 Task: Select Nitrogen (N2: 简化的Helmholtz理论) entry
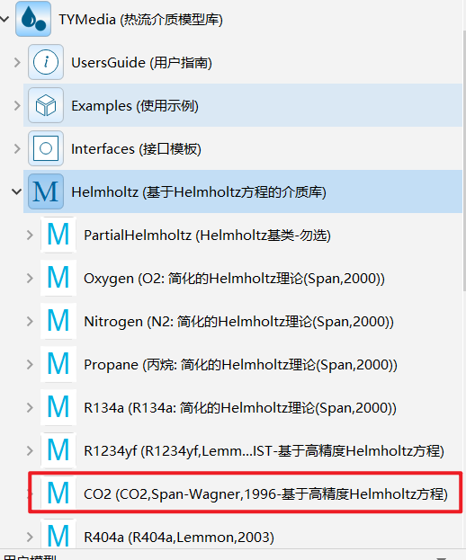pyautogui.click(x=238, y=322)
